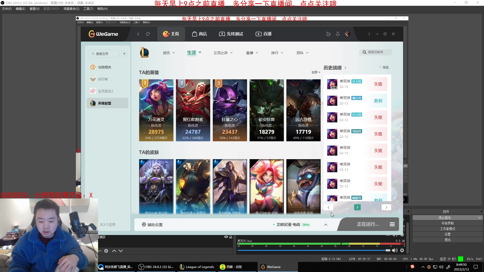Toggle visibility eye of OBS source
Screen dimensions: 484x272
tap(226, 237)
